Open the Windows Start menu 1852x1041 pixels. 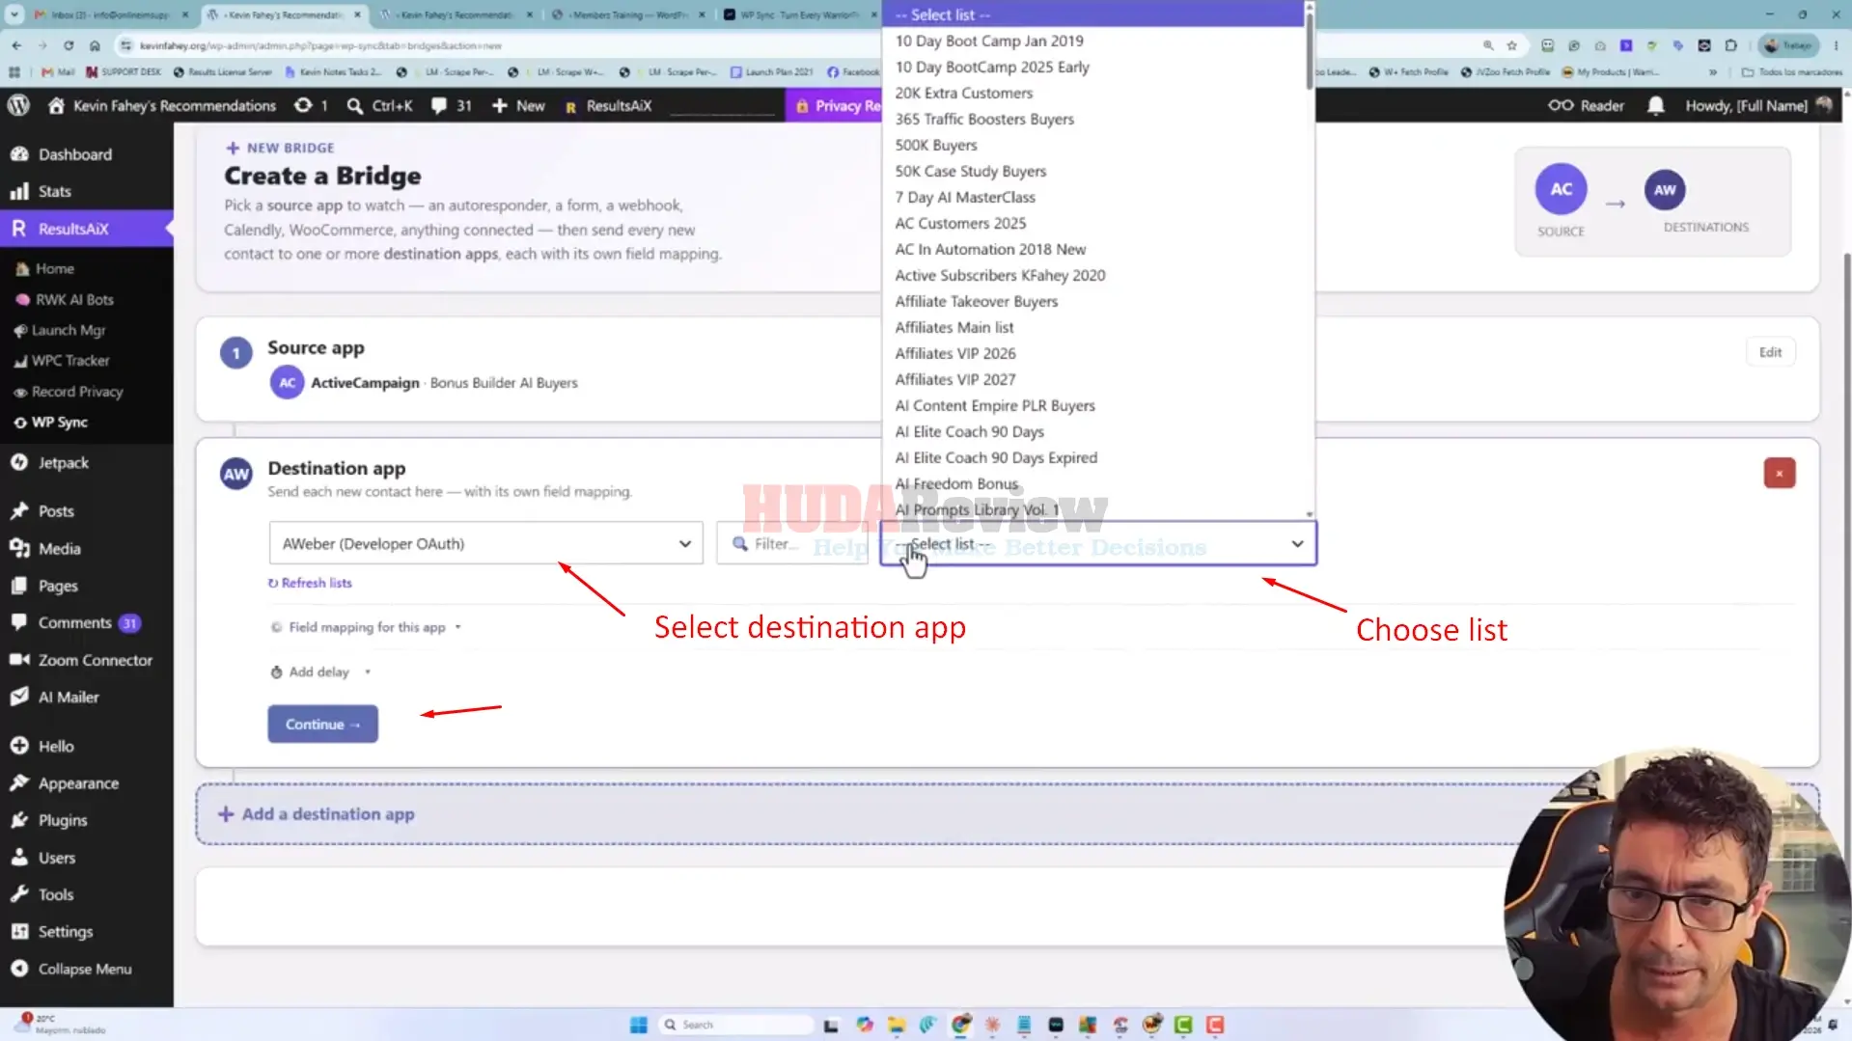pyautogui.click(x=638, y=1025)
